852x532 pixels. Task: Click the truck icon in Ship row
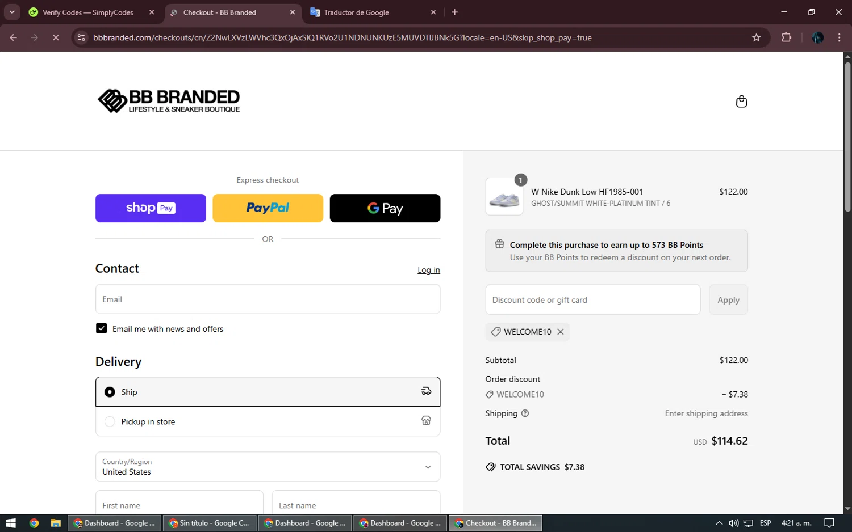click(426, 391)
